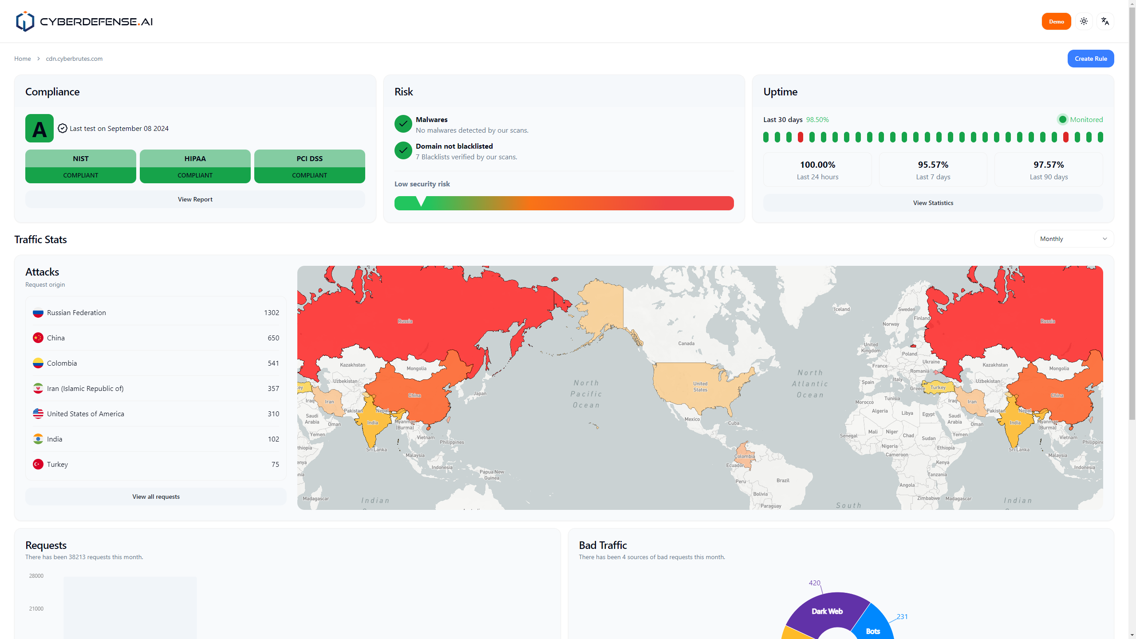Click the Russian Federation flag icon
1136x639 pixels.
38,313
